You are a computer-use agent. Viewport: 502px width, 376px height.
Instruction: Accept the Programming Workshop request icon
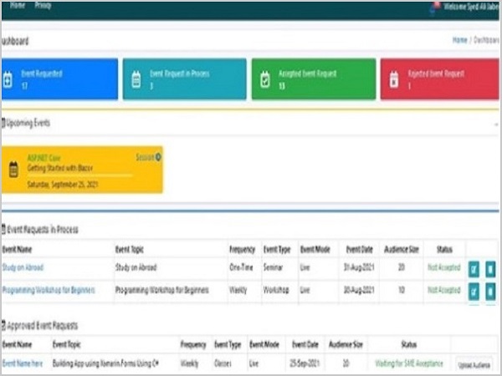pyautogui.click(x=474, y=292)
